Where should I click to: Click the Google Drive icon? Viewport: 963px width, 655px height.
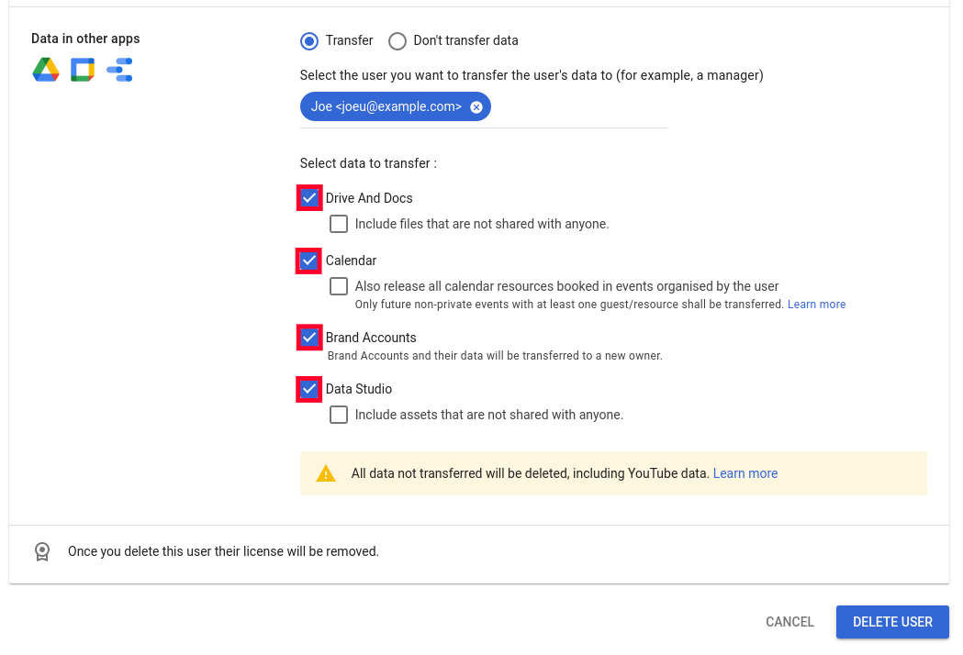[46, 70]
